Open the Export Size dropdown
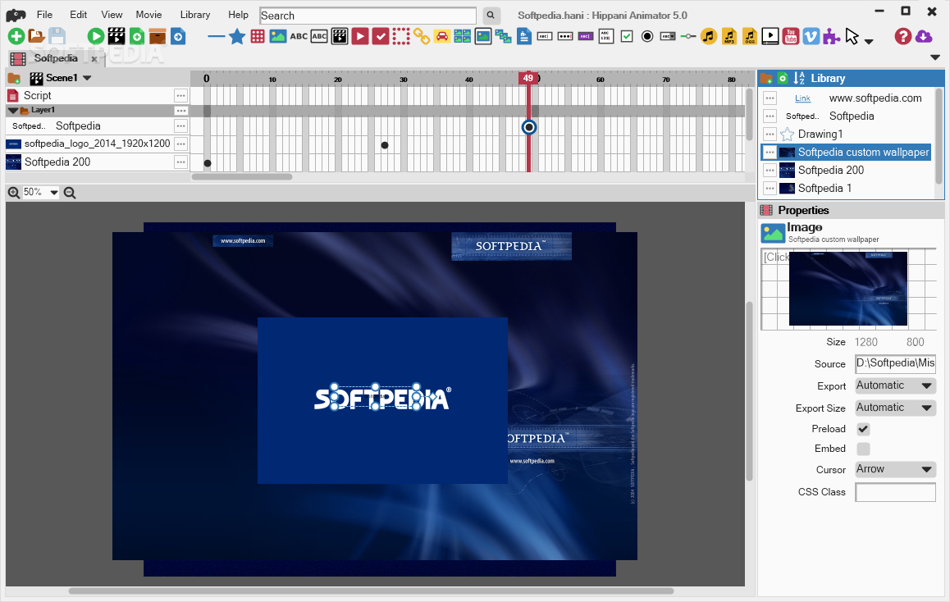Viewport: 950px width, 602px height. (895, 408)
